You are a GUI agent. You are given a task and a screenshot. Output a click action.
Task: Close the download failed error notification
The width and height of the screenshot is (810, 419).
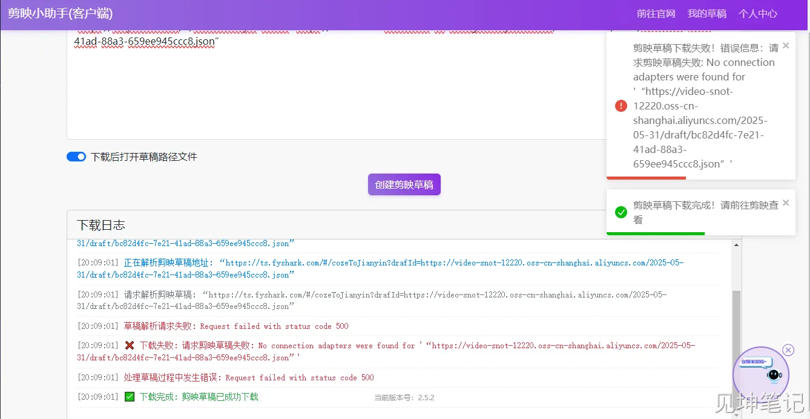[786, 45]
